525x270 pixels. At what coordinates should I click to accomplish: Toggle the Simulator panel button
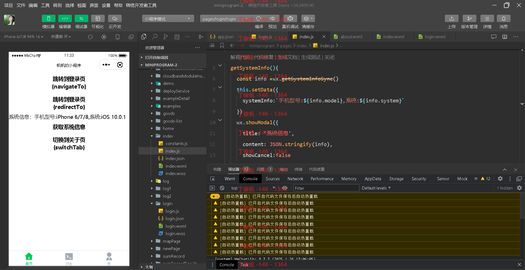coord(48,19)
